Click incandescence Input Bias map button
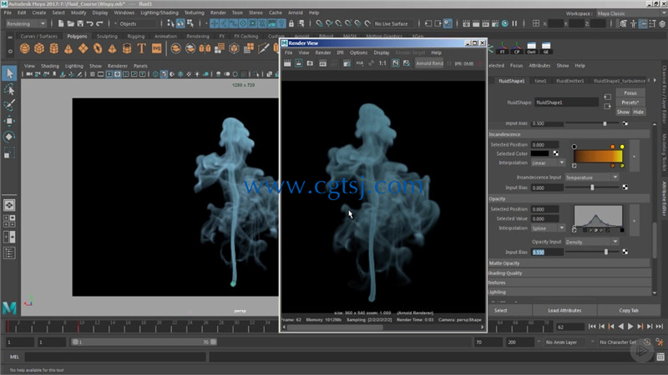Screen dimensions: 668x375 coord(625,187)
